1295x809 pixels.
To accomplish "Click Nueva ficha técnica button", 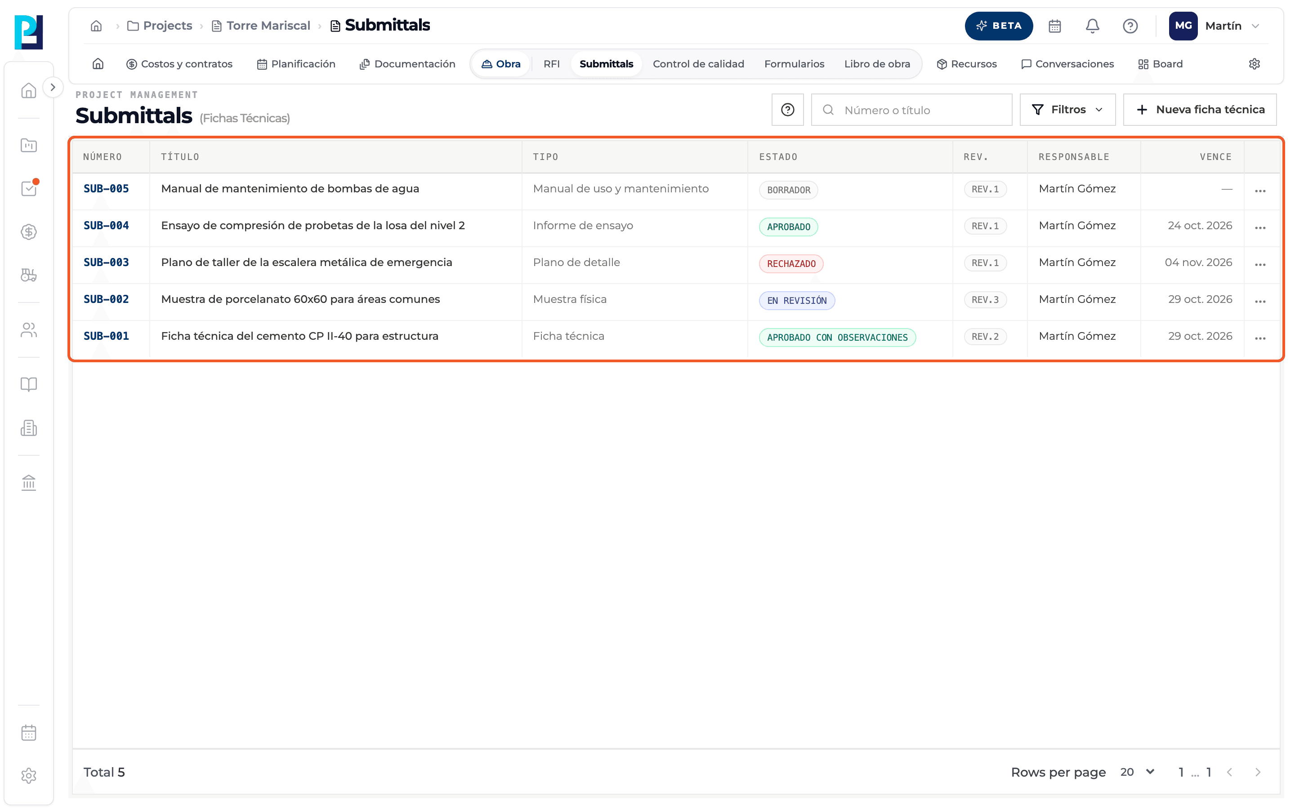I will pyautogui.click(x=1199, y=110).
